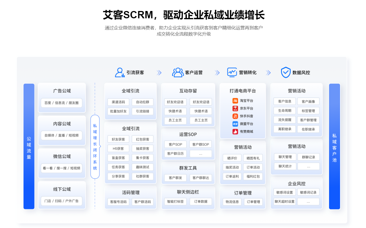Image resolution: width=366 pixels, height=228 pixels.
Task: Click the chevron arrows after 引流获客
Action: [x=159, y=73]
